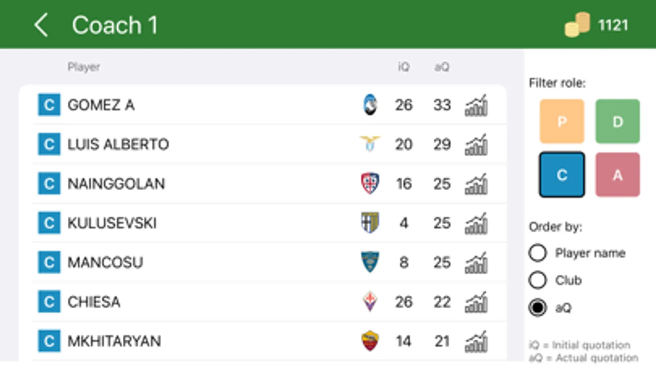Screen dimensions: 656x369
Task: Tap the chart icon for MANCOSU
Action: 476,263
